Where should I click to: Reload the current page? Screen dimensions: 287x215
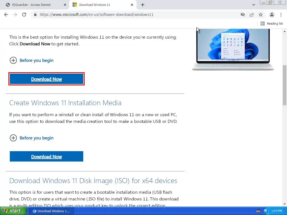point(24,15)
